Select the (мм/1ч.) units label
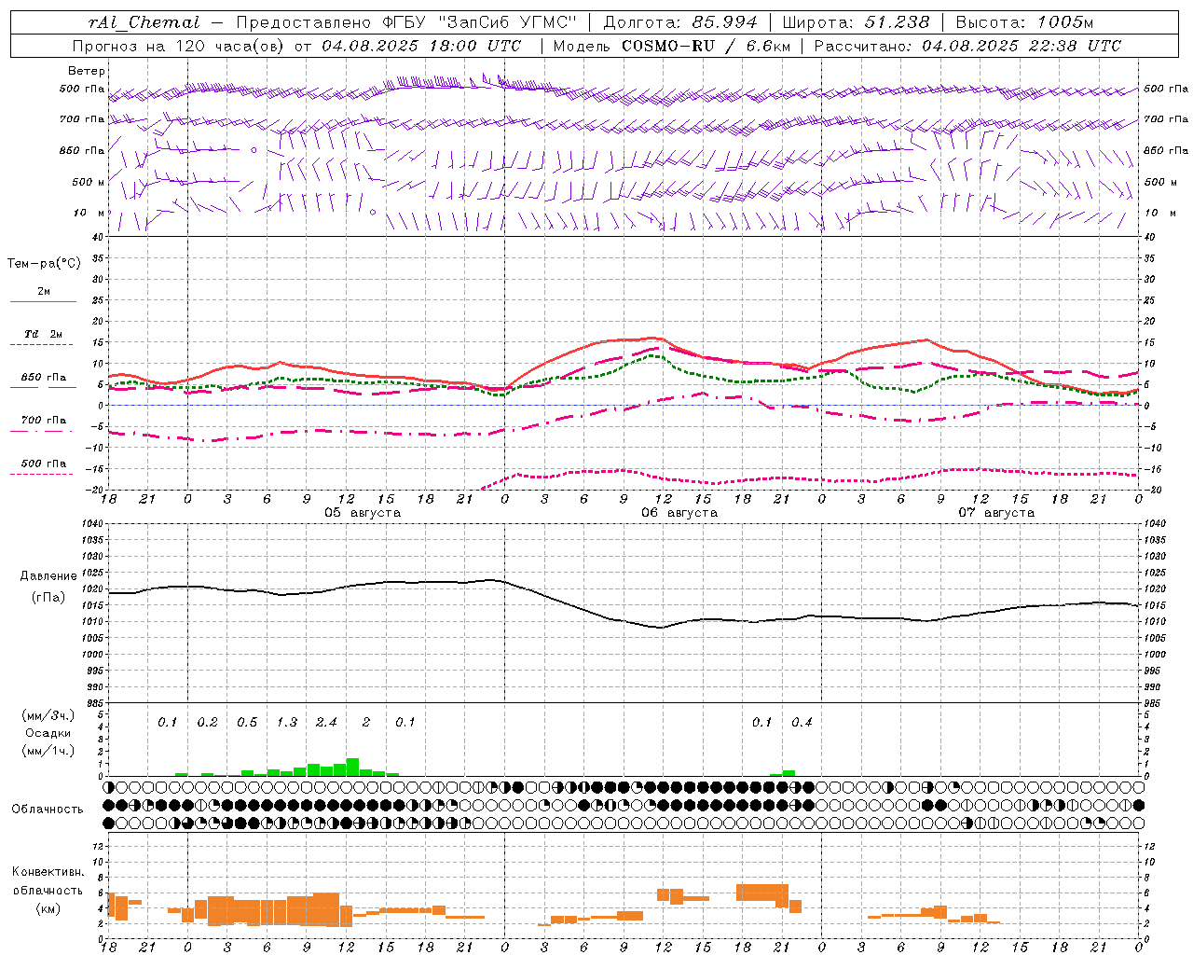The width and height of the screenshot is (1193, 955). [x=47, y=751]
